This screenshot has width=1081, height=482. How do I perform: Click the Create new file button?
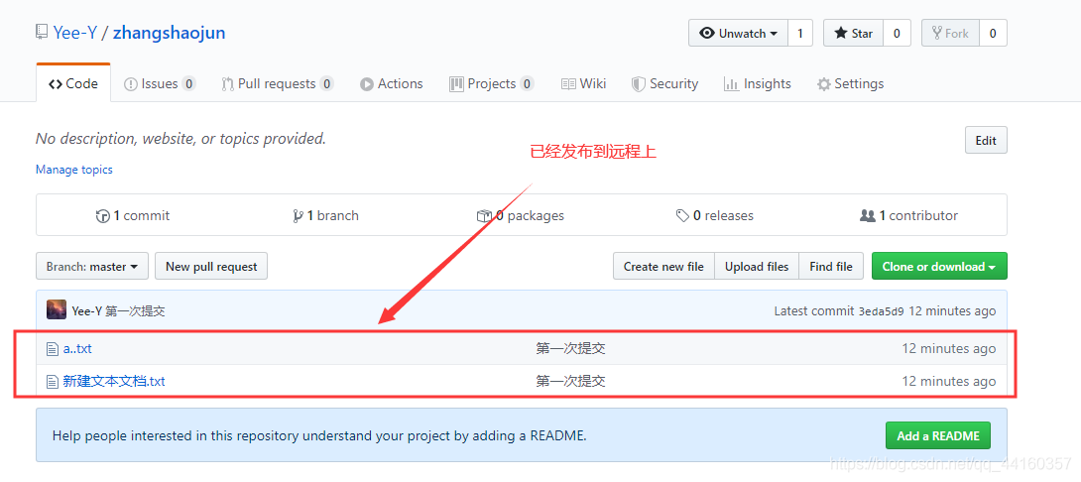point(663,266)
